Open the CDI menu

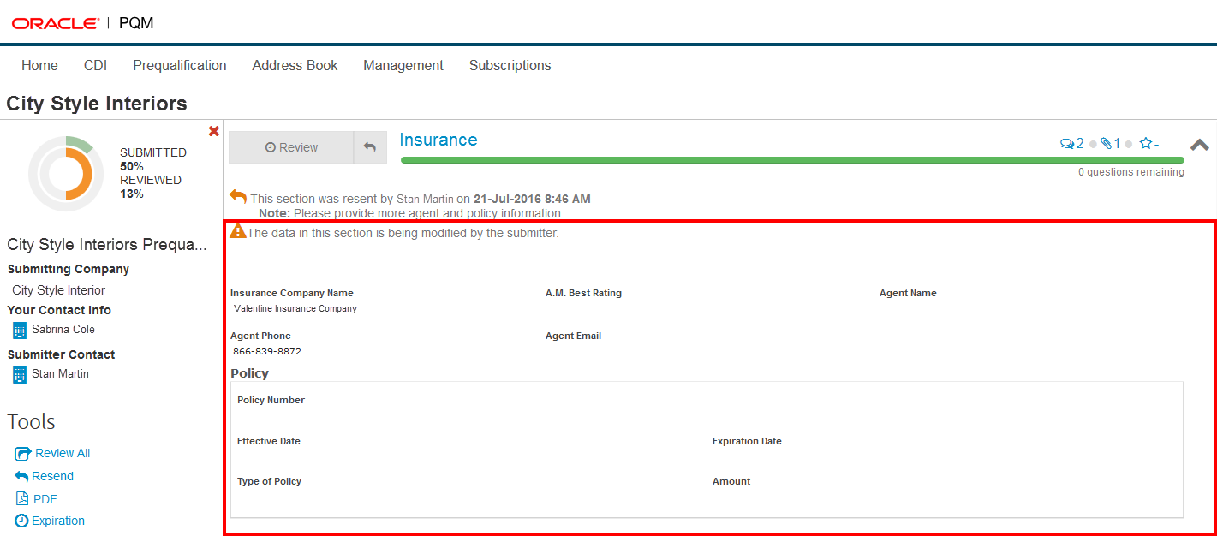point(95,65)
